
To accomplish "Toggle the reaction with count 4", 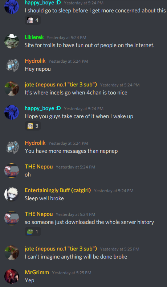I will pyautogui.click(x=33, y=20).
